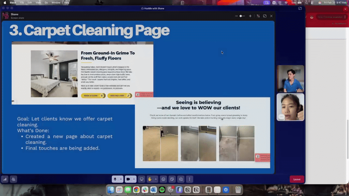Viewport: 349px width, 196px height.
Task: Select the woman's video thumbnail
Action: tap(290, 107)
